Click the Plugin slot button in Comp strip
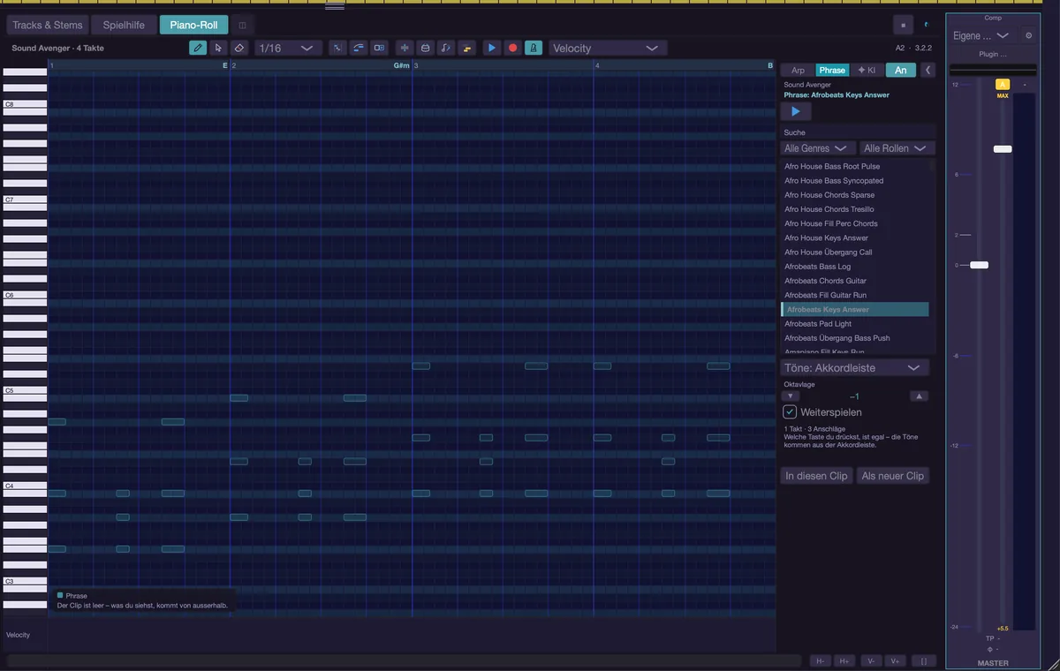Viewport: 1060px width, 671px height. pos(993,54)
